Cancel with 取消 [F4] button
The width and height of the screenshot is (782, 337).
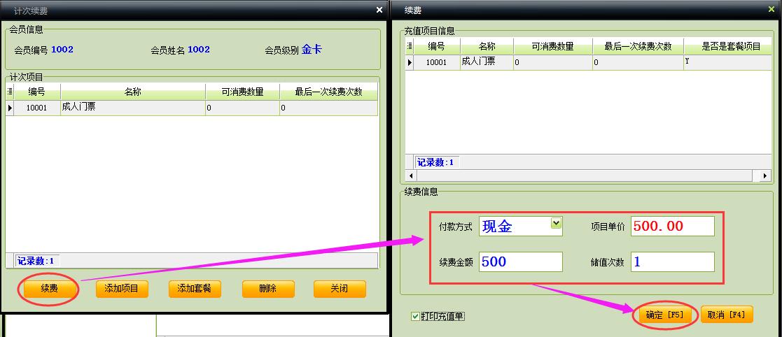click(x=727, y=315)
